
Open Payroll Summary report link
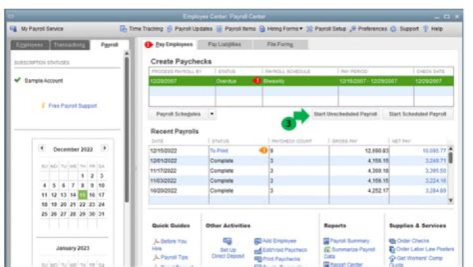349,241
